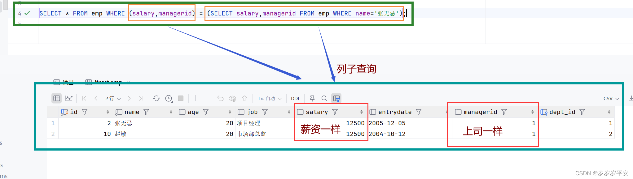This screenshot has height=179, width=633.
Task: Select row number 2 header
Action: (53, 134)
